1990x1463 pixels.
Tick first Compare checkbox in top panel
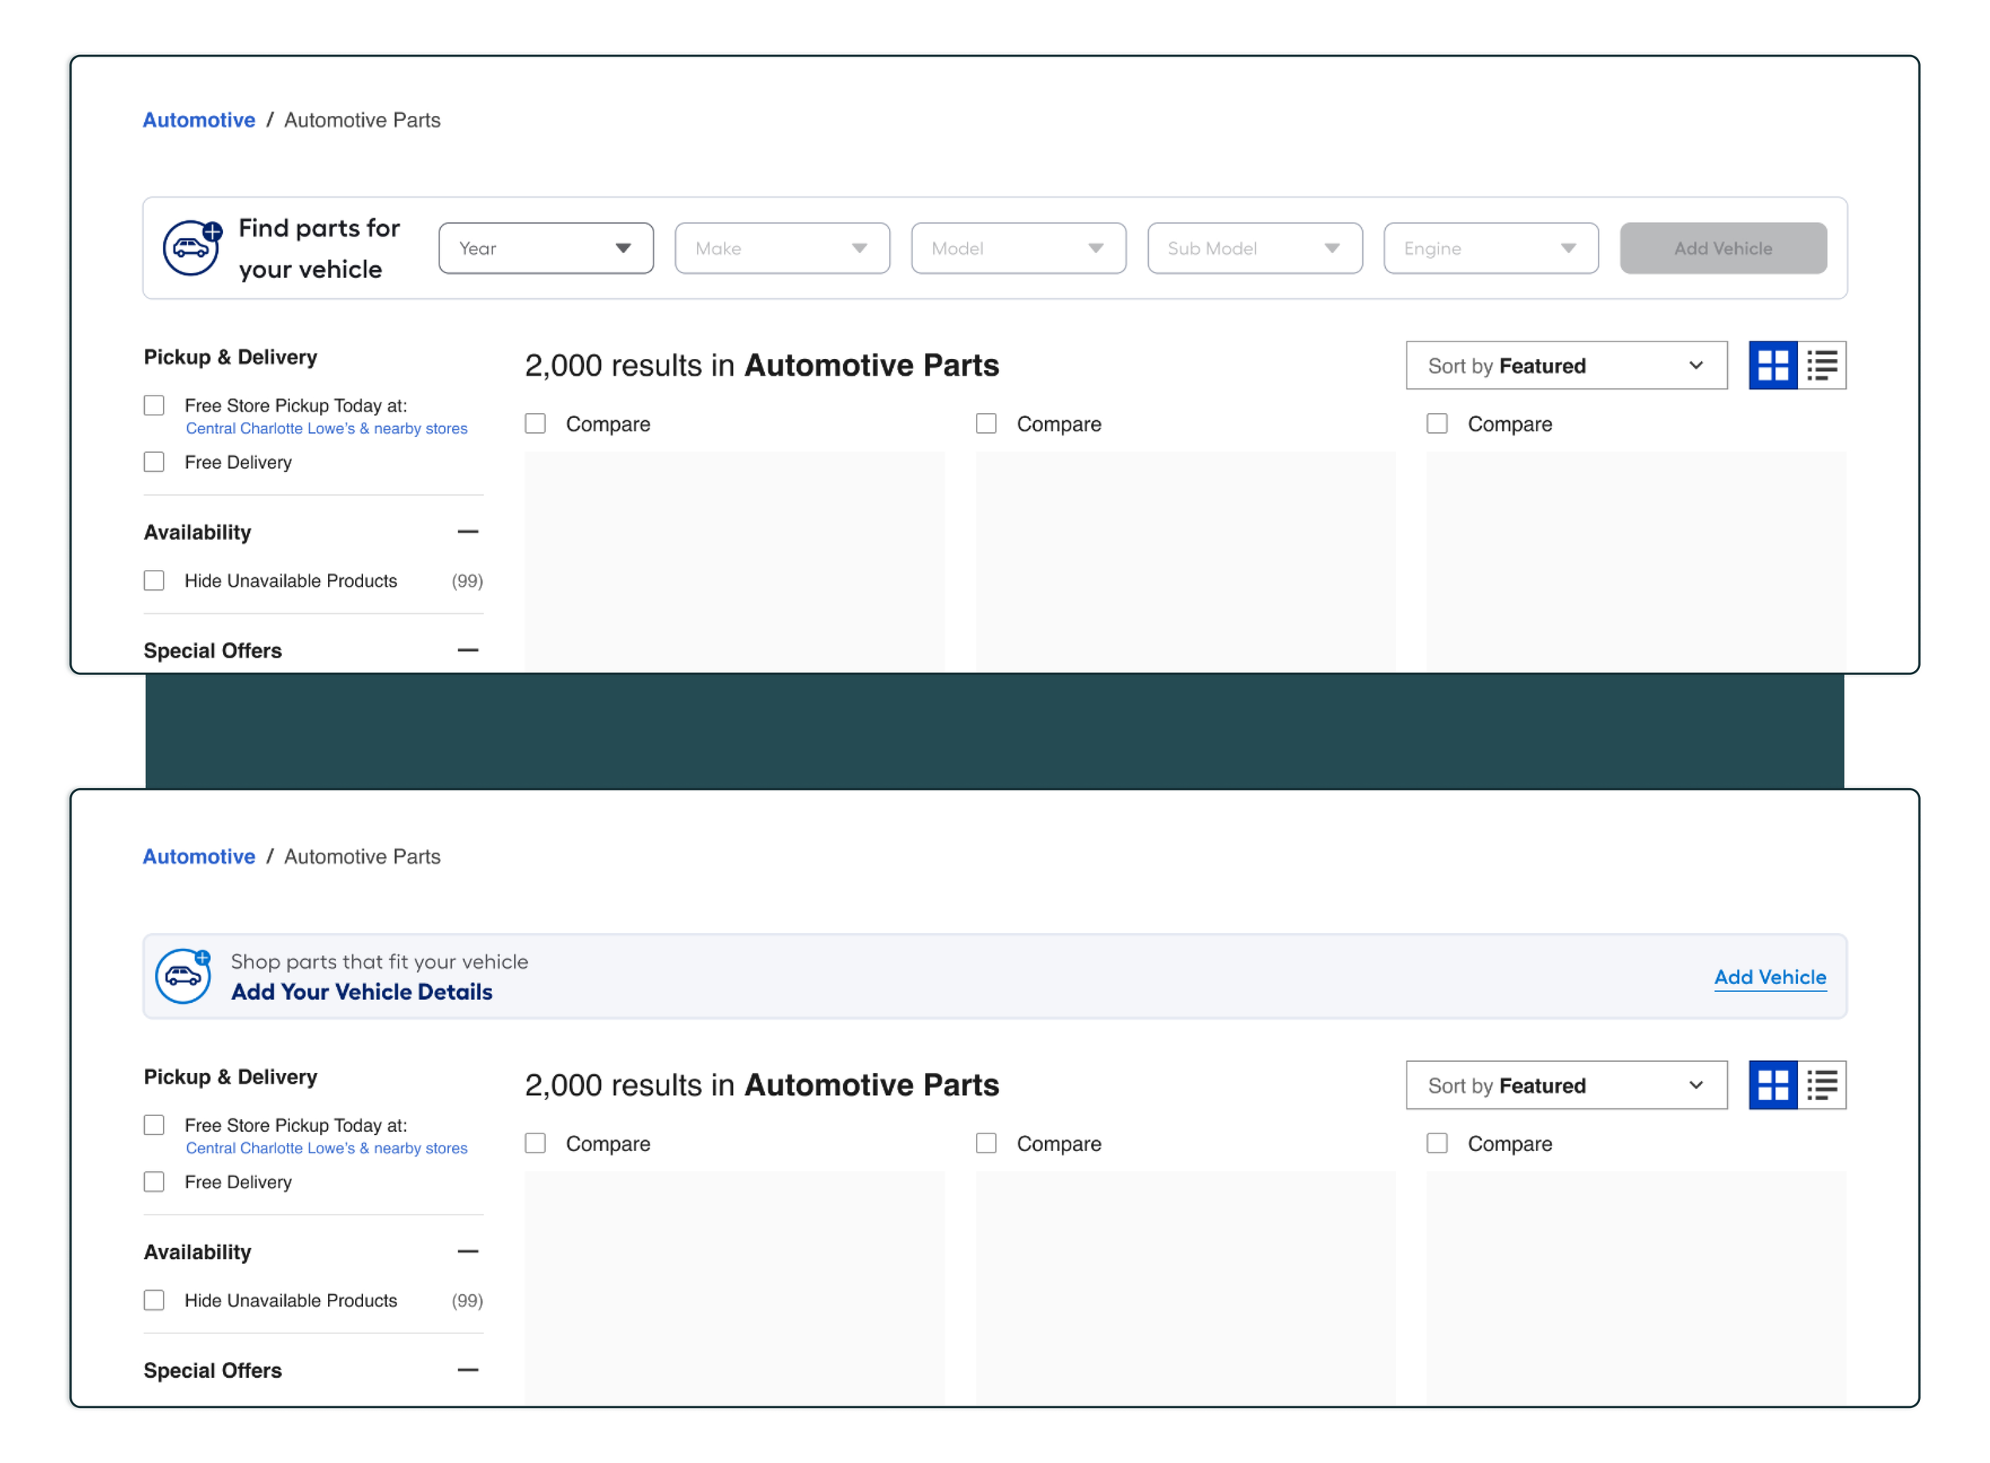pos(535,424)
